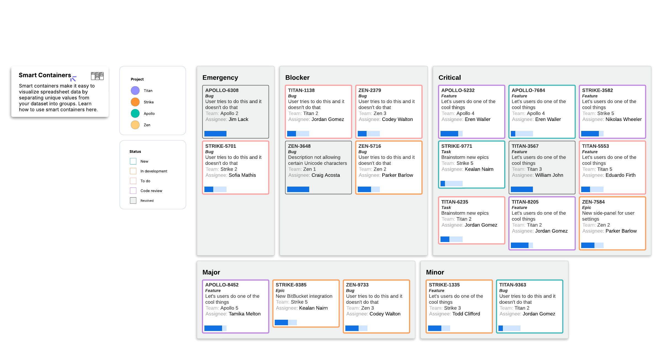Click the Resolved status gray box
662x355 pixels.
click(133, 200)
